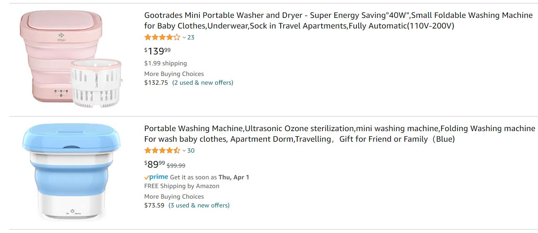The width and height of the screenshot is (538, 233).
Task: Open the 30 customer ratings link
Action: (191, 150)
